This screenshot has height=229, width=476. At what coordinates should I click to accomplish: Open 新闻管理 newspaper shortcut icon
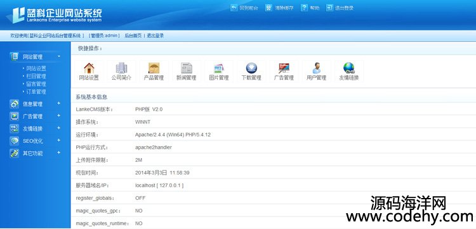click(187, 68)
